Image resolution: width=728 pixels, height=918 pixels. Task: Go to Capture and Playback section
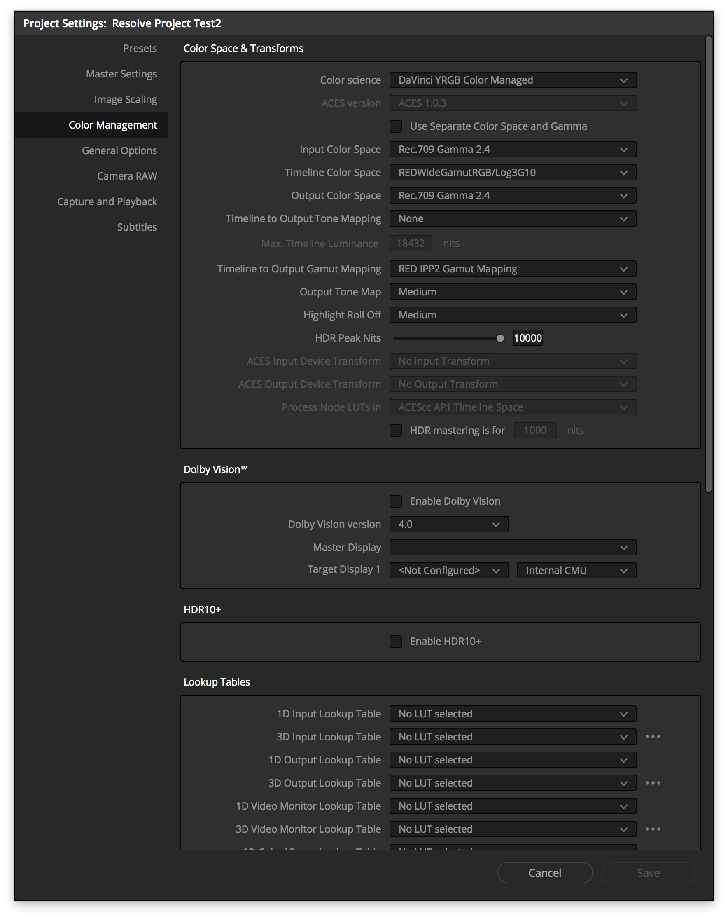click(107, 201)
